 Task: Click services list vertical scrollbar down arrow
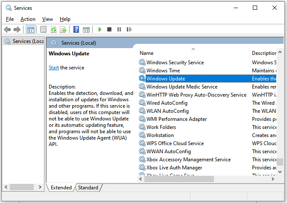280,172
